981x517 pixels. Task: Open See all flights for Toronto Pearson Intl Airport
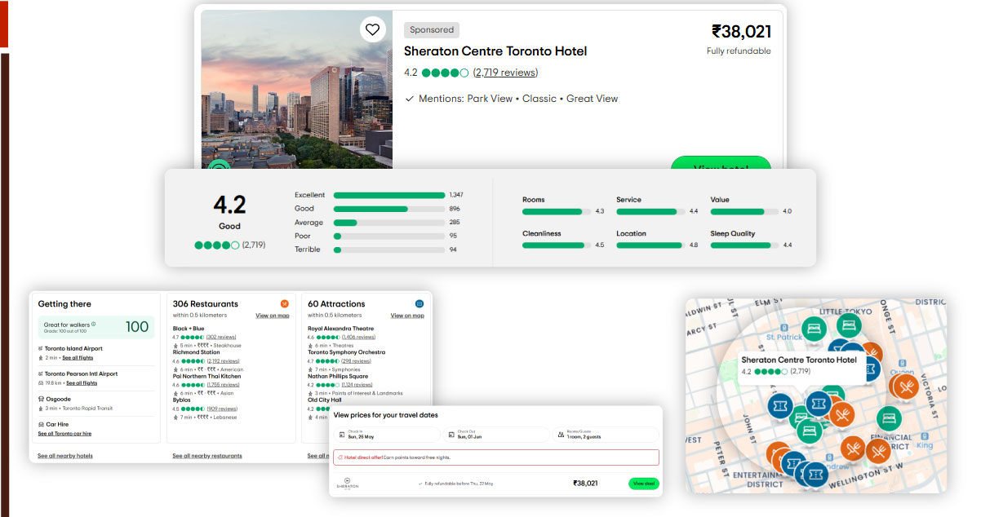83,382
